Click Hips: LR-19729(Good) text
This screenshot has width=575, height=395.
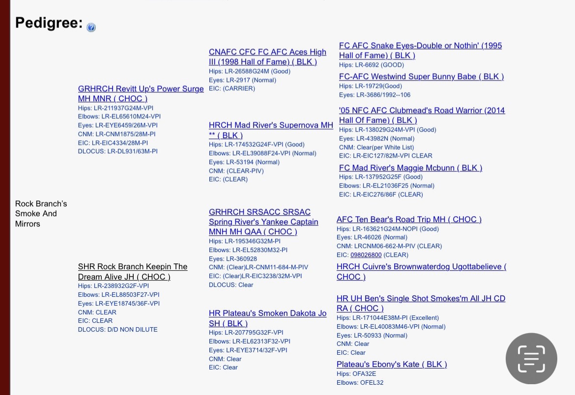[371, 86]
